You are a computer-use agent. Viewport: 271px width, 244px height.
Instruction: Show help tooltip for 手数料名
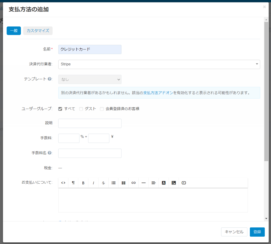tap(49, 153)
